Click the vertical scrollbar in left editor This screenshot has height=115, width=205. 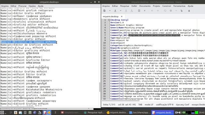[x=100, y=87]
